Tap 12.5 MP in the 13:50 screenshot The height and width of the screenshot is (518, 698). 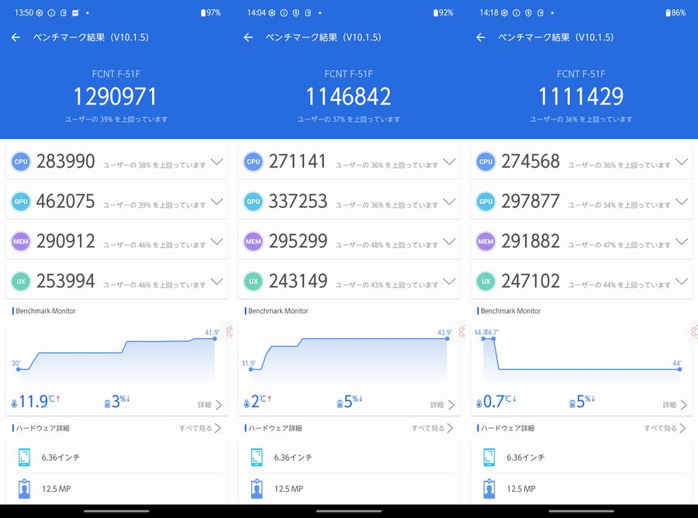pos(56,489)
